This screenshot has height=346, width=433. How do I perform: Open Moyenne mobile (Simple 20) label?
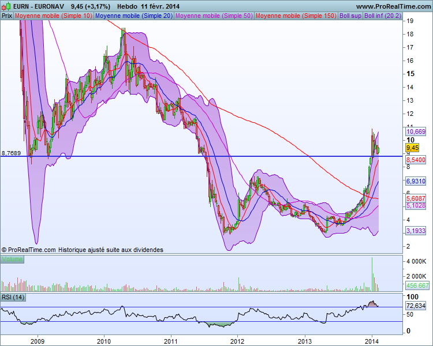coord(134,16)
